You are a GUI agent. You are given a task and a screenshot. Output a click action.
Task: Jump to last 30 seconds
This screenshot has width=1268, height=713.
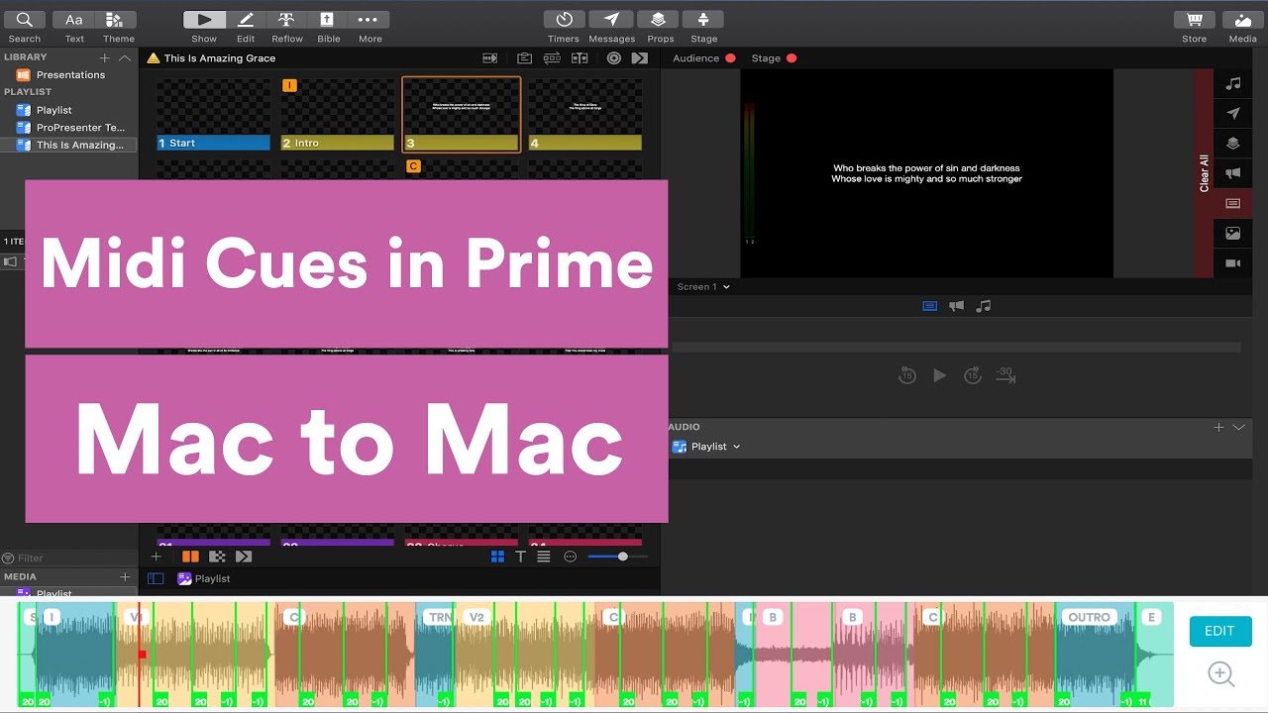tap(1005, 375)
